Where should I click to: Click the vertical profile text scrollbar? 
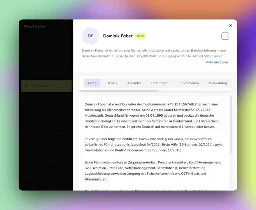(x=231, y=125)
